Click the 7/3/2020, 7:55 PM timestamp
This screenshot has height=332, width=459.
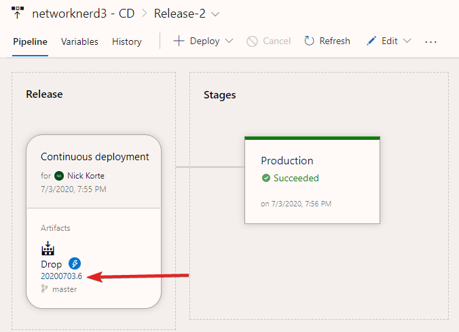73,189
